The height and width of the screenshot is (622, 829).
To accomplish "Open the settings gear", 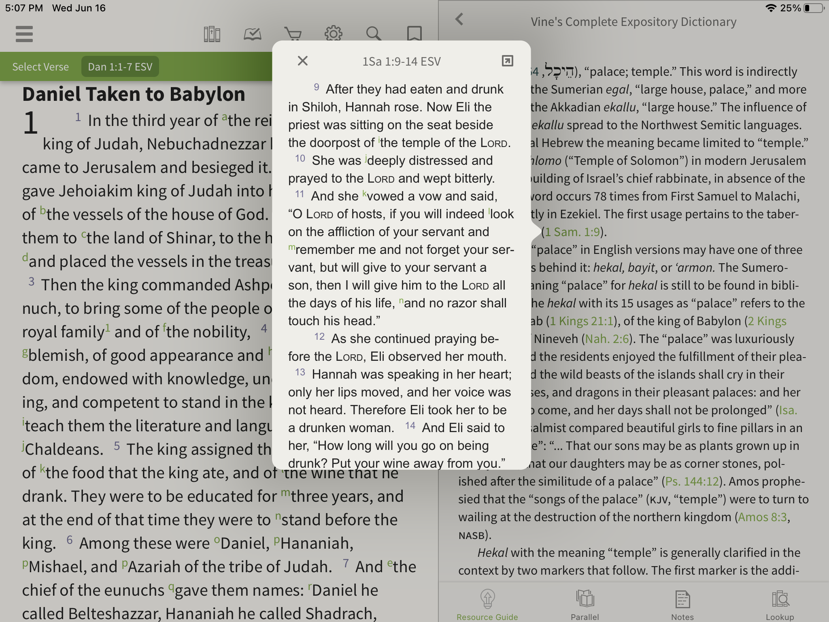I will click(x=334, y=34).
